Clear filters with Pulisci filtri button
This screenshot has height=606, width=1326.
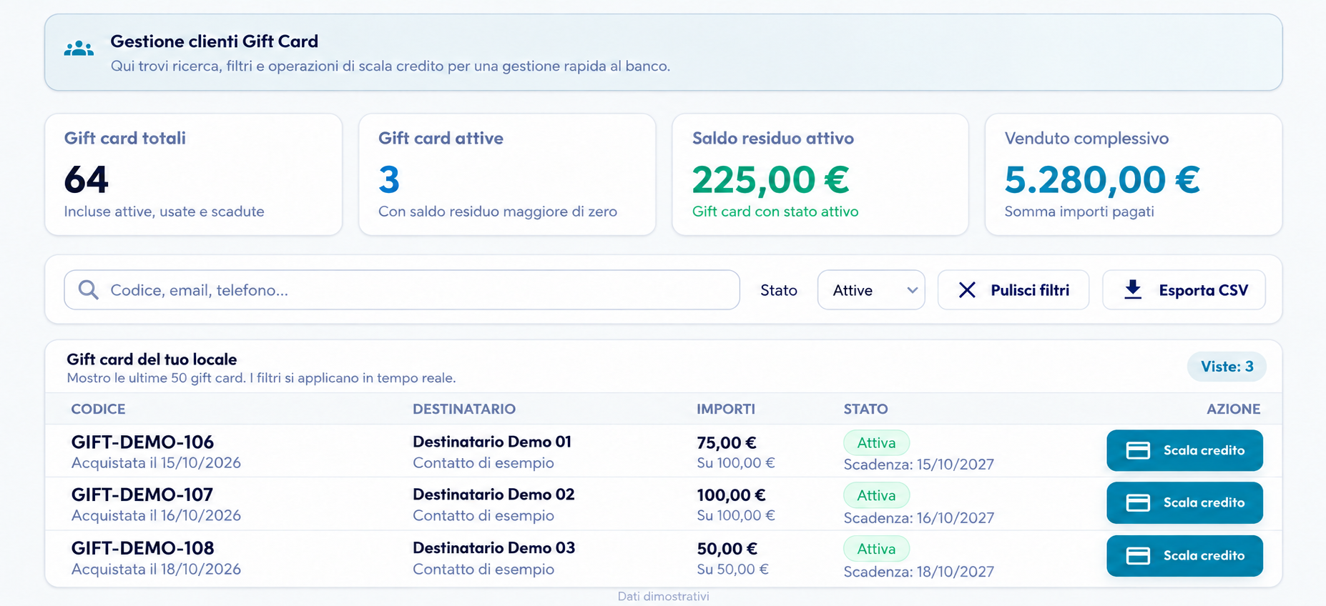(1013, 289)
